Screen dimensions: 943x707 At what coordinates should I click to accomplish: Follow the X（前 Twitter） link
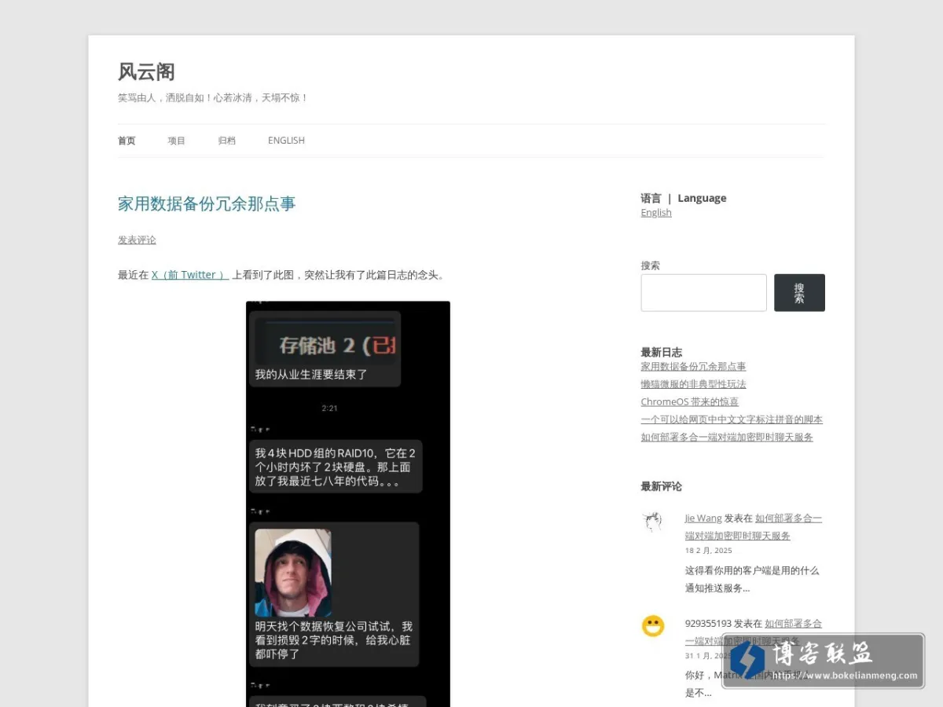tap(190, 275)
